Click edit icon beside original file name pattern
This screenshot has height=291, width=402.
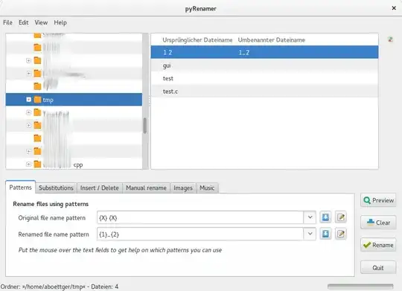(x=341, y=217)
